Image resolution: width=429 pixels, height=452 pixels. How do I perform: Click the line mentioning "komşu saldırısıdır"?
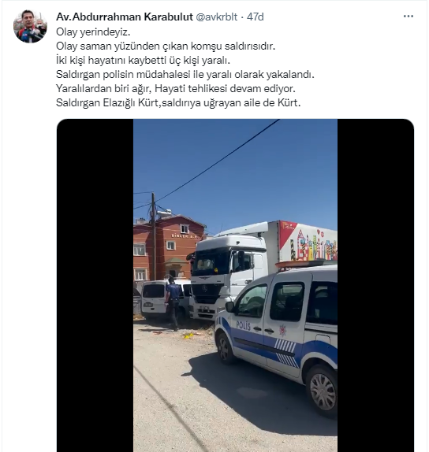point(166,46)
